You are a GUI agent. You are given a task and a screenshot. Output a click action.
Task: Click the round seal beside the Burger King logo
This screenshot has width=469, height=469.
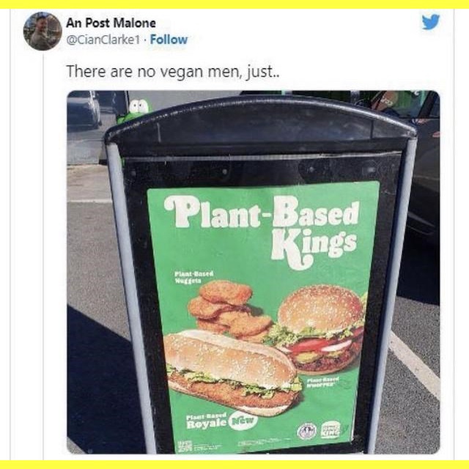tap(307, 431)
